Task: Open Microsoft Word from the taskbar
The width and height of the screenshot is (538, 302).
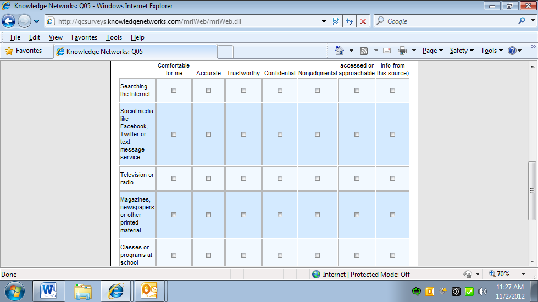Action: pos(48,291)
